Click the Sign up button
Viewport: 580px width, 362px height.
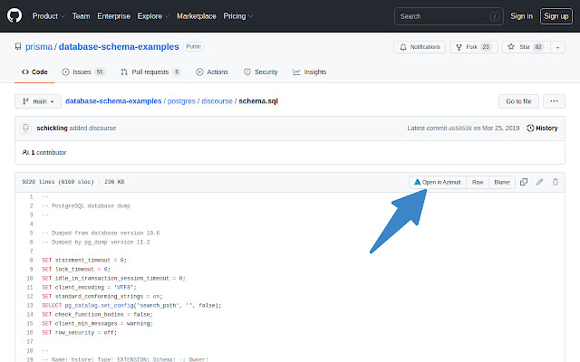(555, 15)
